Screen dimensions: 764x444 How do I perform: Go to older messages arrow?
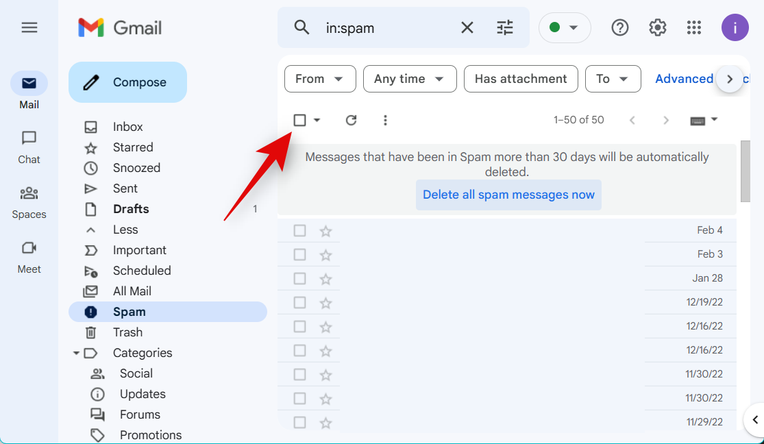(x=665, y=120)
